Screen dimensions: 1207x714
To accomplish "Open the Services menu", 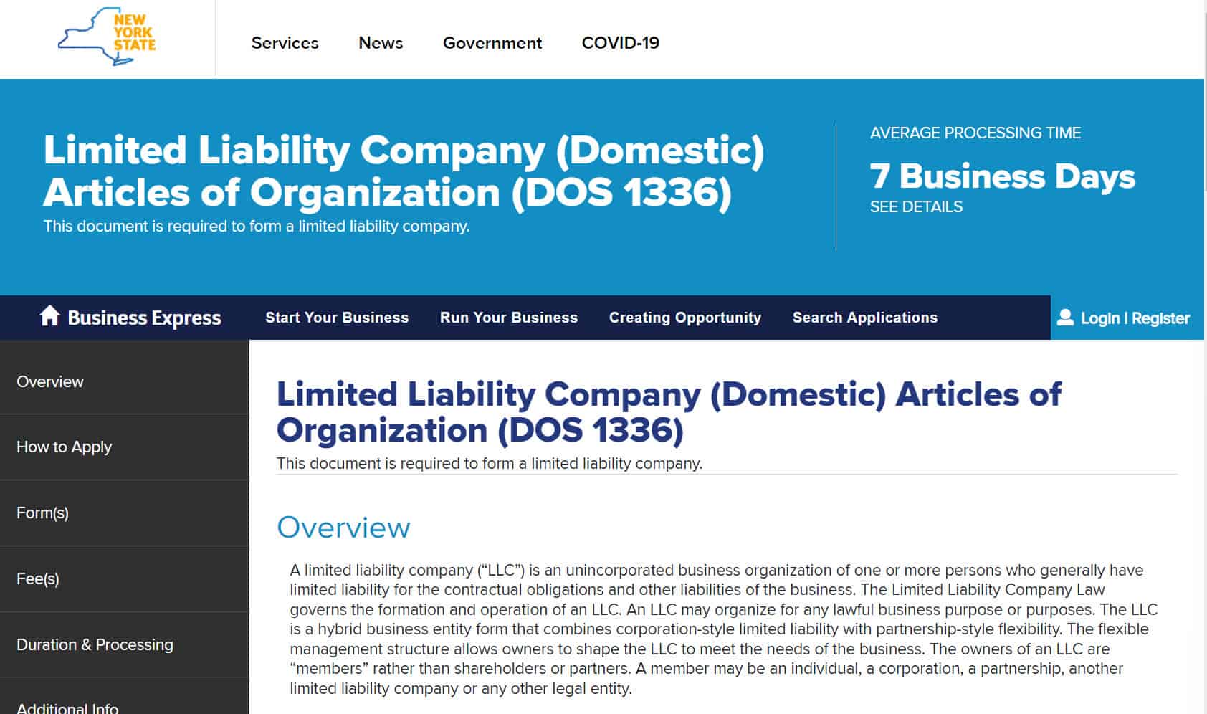I will 285,43.
